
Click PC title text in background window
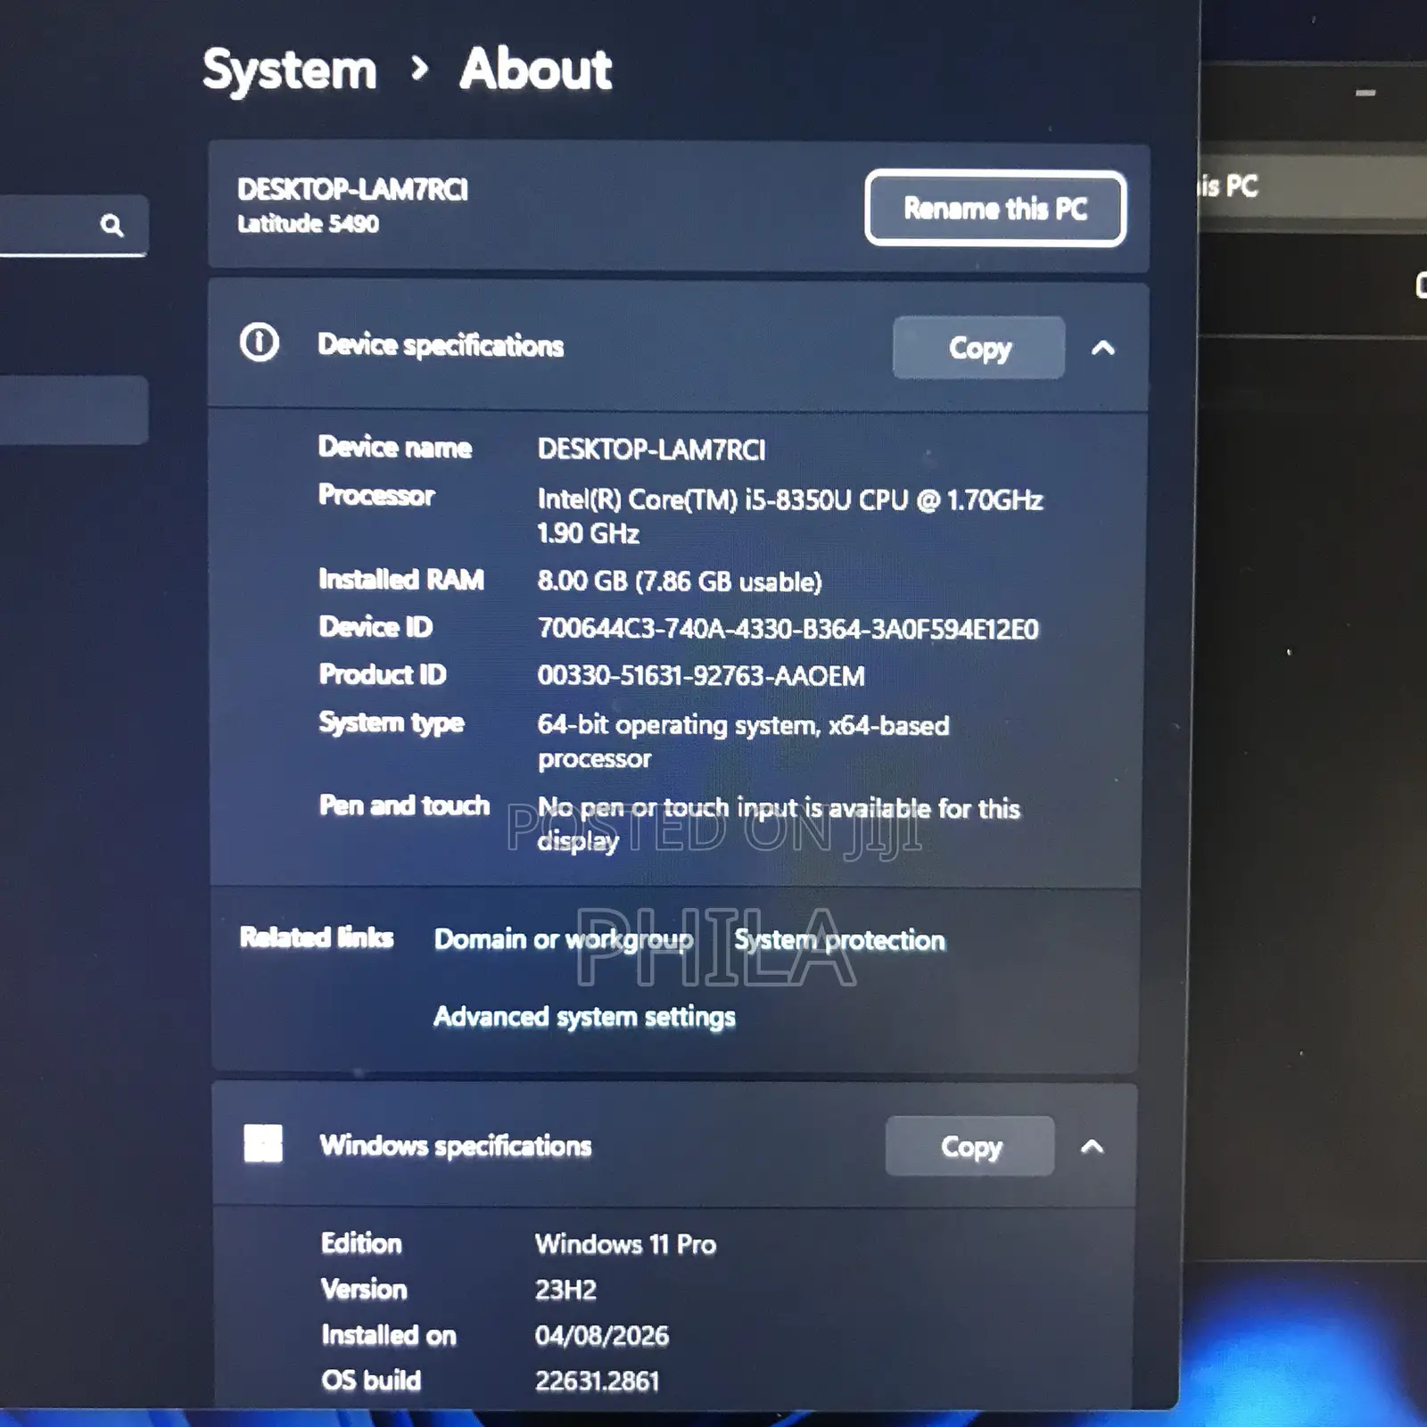pyautogui.click(x=1227, y=186)
